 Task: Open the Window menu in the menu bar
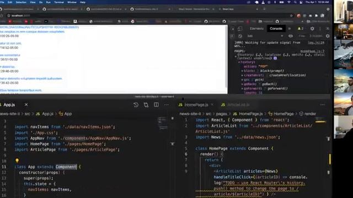pos(72,2)
